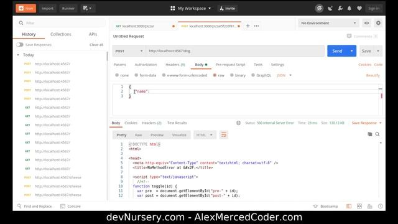Open the JSON body type dropdown
The height and width of the screenshot is (224, 398).
[x=284, y=75]
